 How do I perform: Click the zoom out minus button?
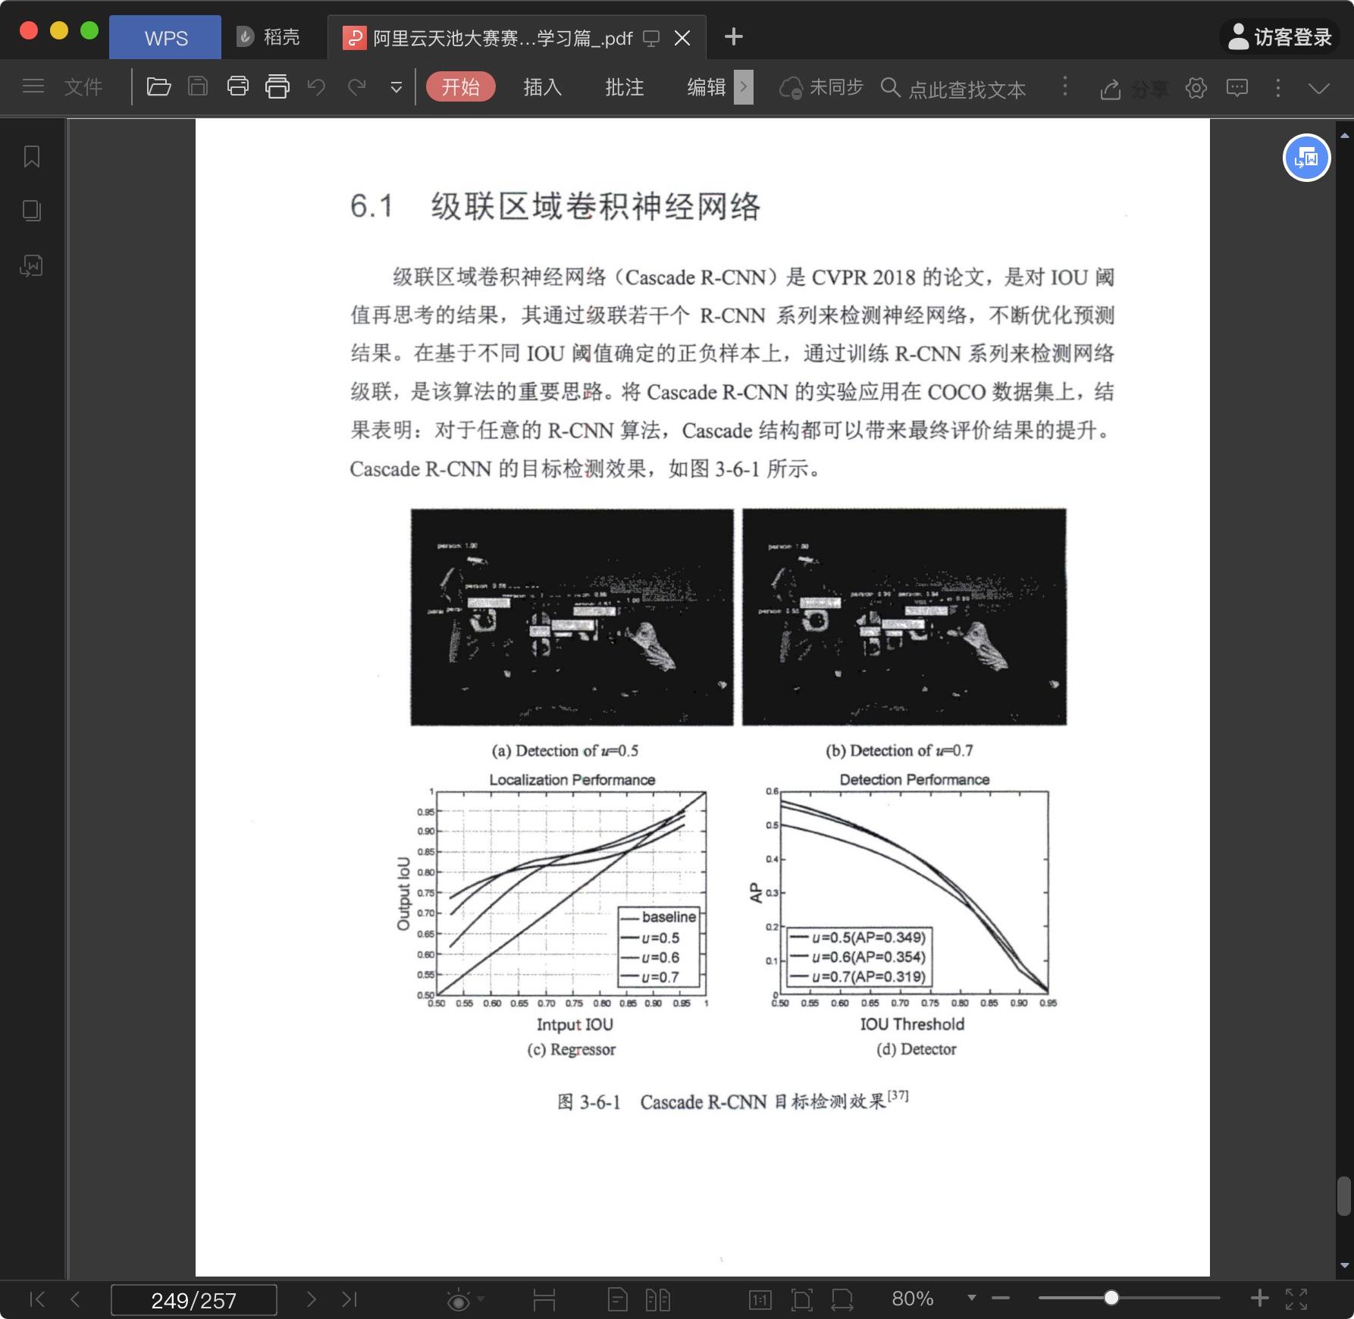(x=1001, y=1299)
